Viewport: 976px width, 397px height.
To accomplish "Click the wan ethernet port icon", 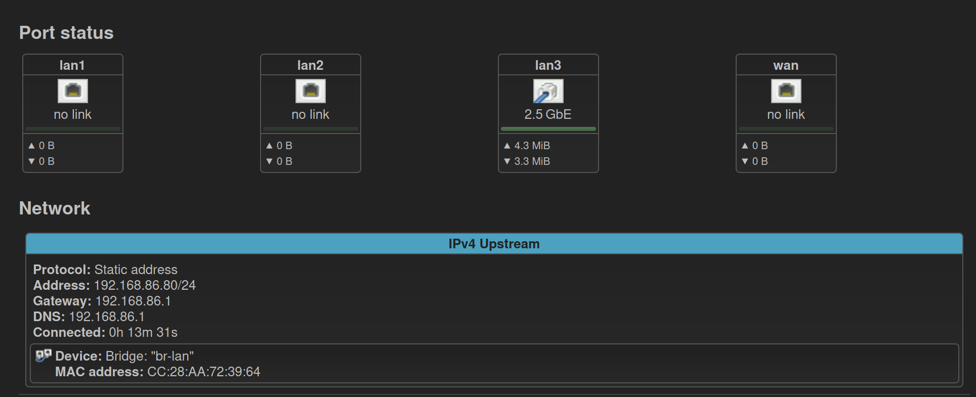I will click(786, 91).
